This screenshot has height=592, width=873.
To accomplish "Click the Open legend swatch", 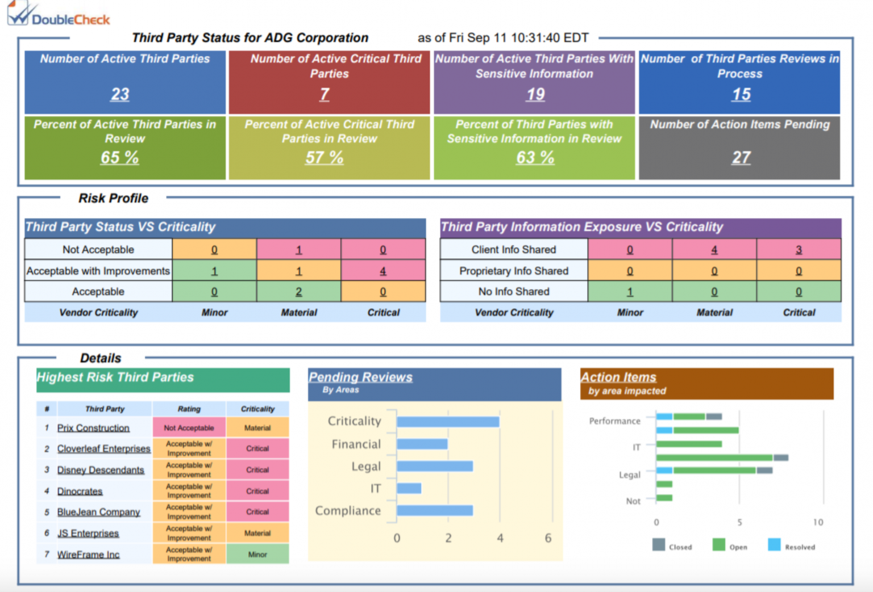I will click(719, 545).
